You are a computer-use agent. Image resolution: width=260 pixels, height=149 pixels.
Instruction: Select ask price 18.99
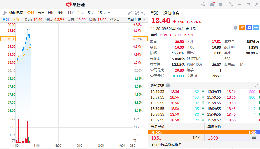click(x=213, y=138)
